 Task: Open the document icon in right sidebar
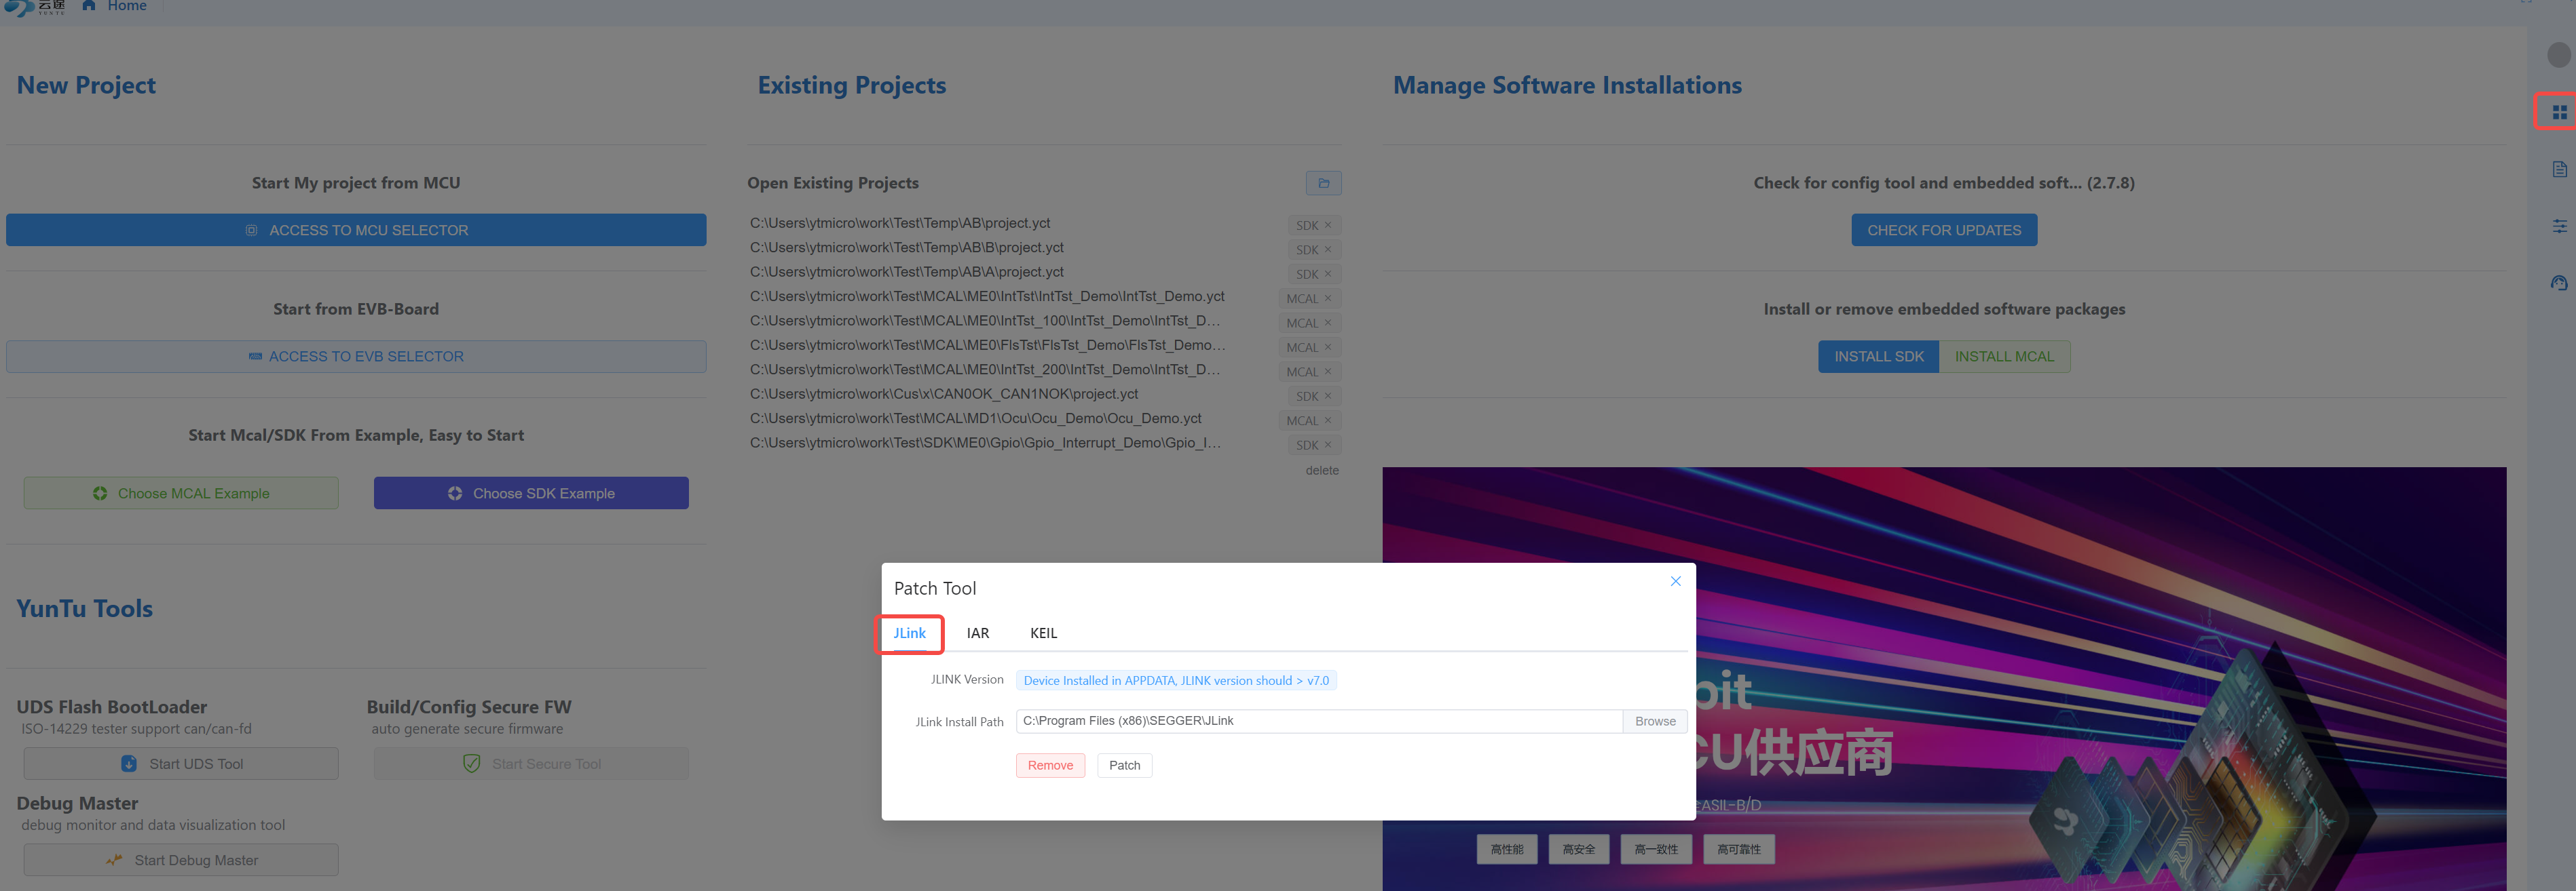point(2559,169)
